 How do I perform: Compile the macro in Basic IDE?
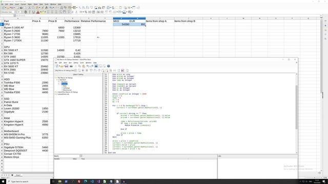(79, 71)
